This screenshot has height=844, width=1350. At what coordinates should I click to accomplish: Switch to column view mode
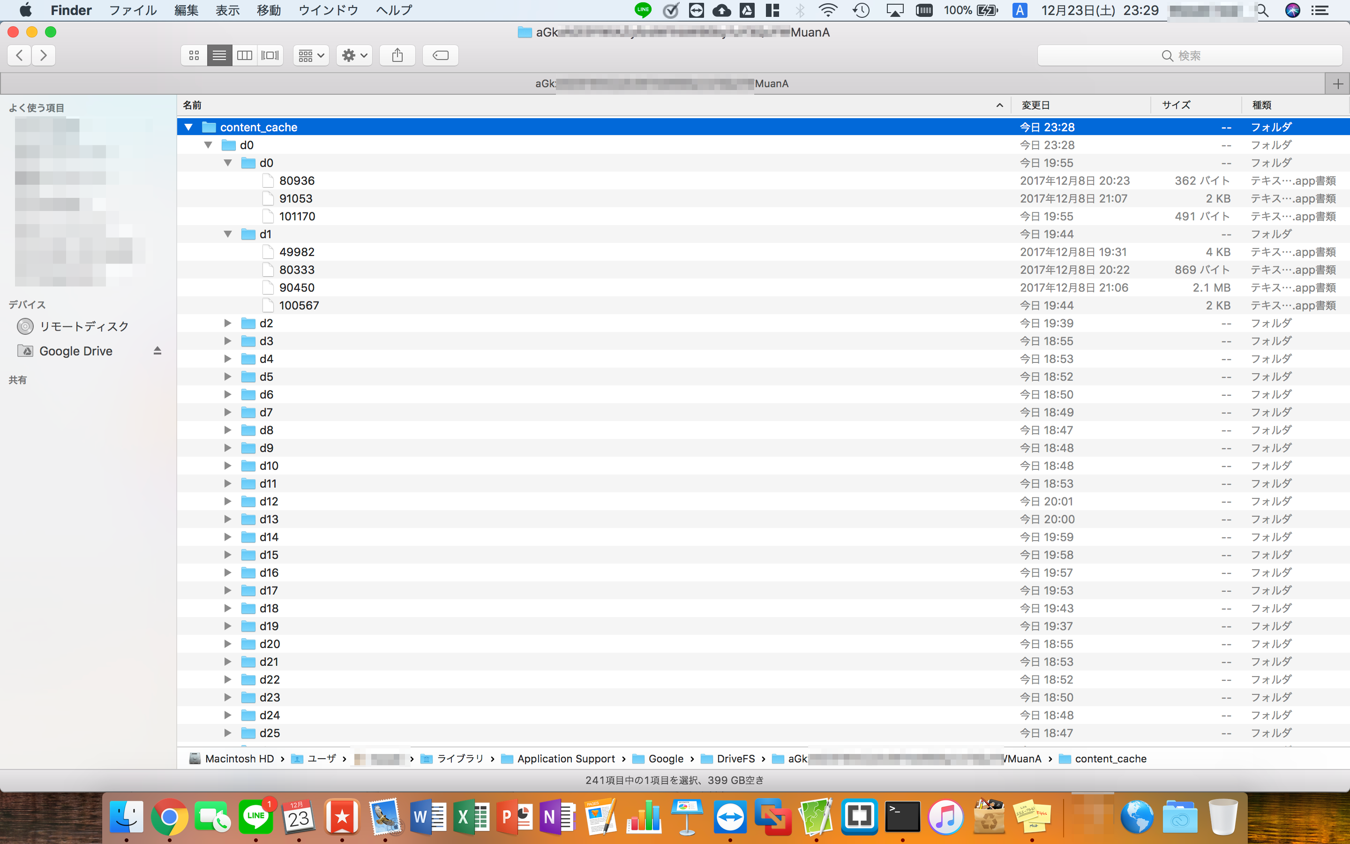coord(244,55)
